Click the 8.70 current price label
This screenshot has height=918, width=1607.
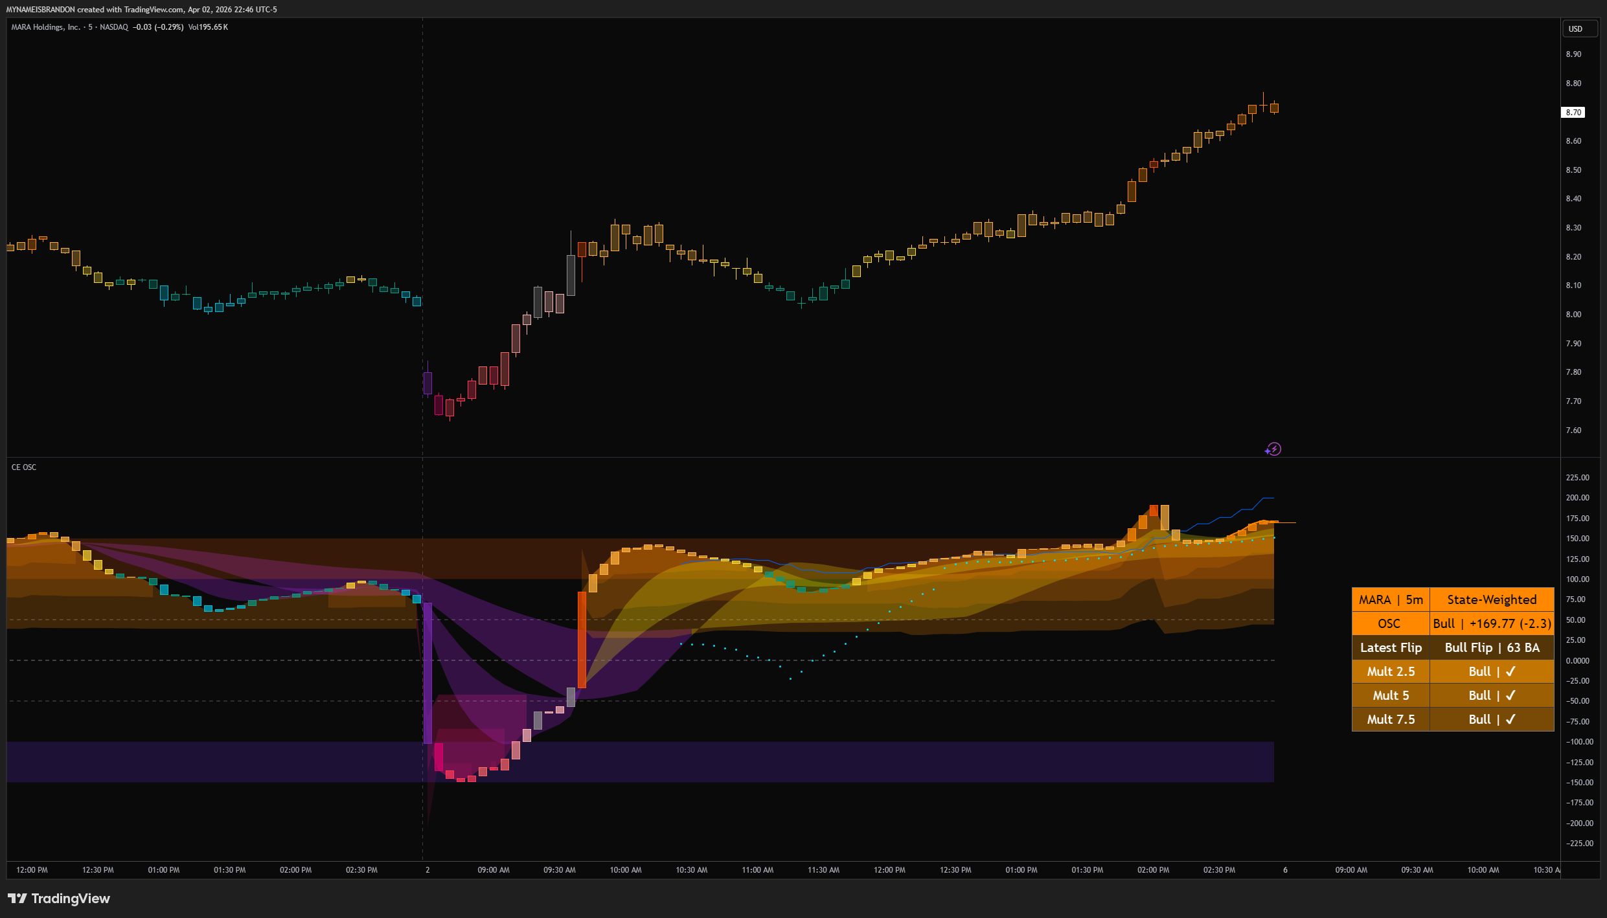1573,112
